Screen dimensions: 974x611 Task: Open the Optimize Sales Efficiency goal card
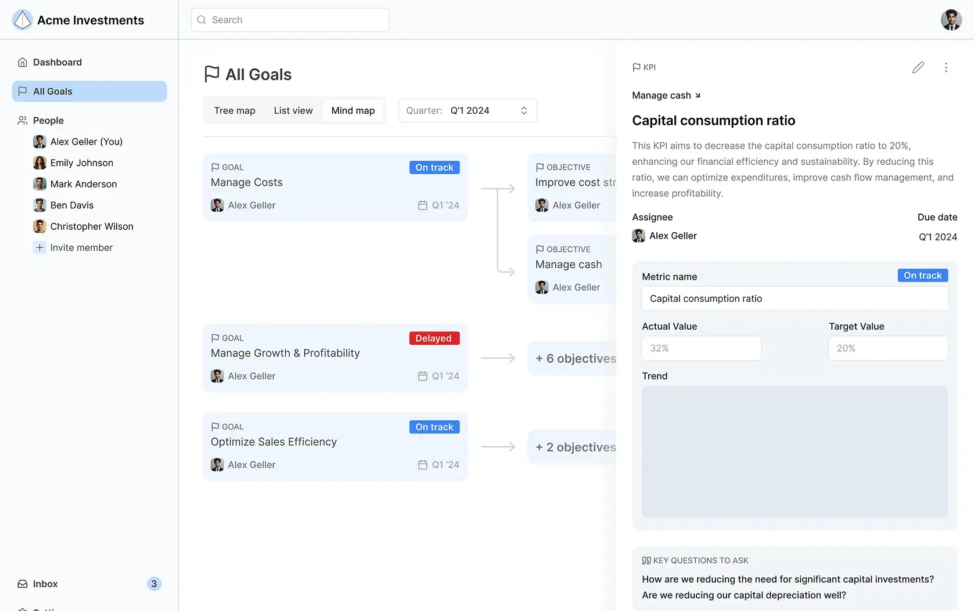[x=335, y=446]
